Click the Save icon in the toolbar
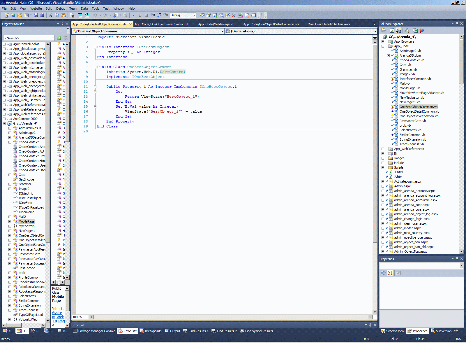466x343 pixels. point(36,15)
